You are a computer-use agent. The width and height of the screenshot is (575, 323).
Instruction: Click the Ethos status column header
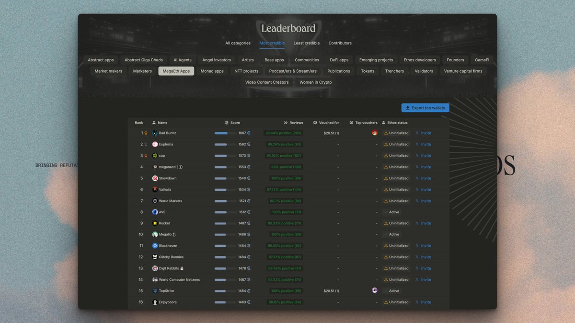[x=395, y=123]
